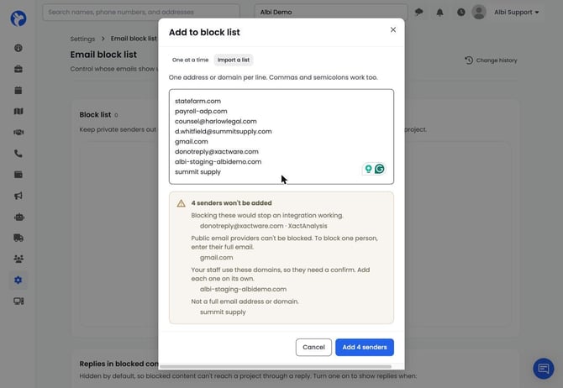The image size is (563, 388).
Task: Open the floating chat widget button
Action: tap(543, 369)
